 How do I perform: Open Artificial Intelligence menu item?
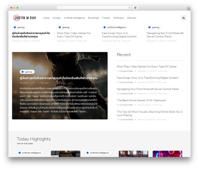click(74, 18)
